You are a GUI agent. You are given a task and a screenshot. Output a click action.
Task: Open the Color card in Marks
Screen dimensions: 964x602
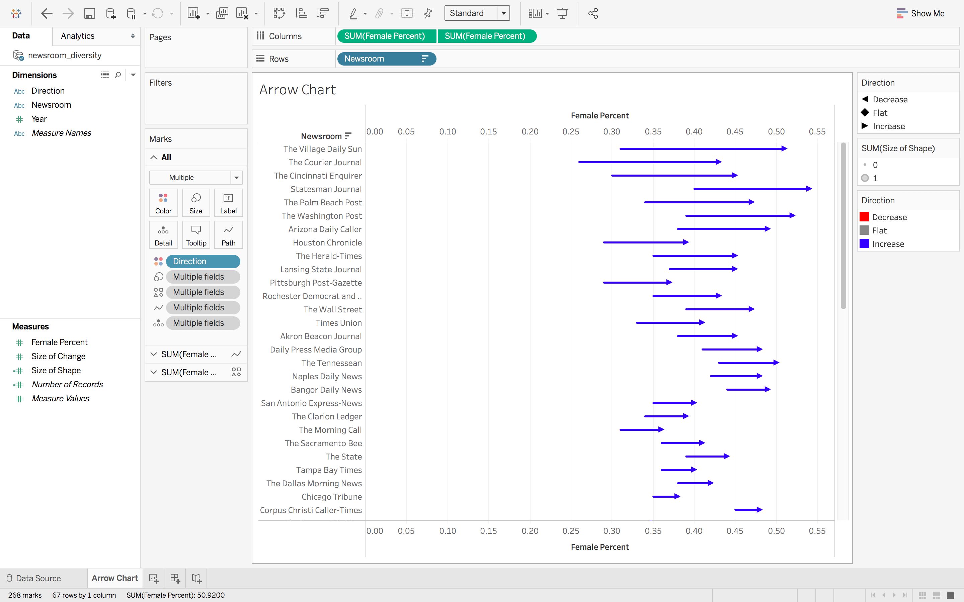coord(163,202)
